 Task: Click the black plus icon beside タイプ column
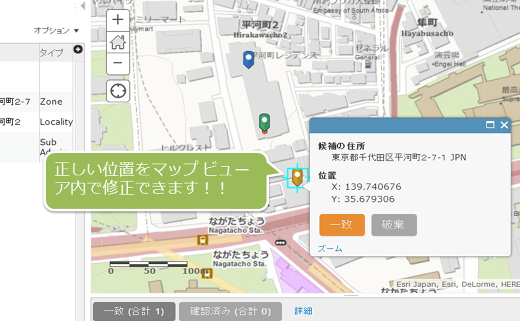click(78, 50)
